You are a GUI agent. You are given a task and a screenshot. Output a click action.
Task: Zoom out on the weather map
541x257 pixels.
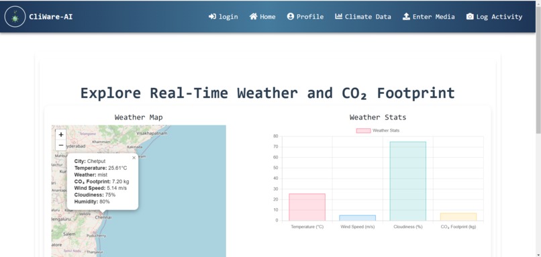61,145
